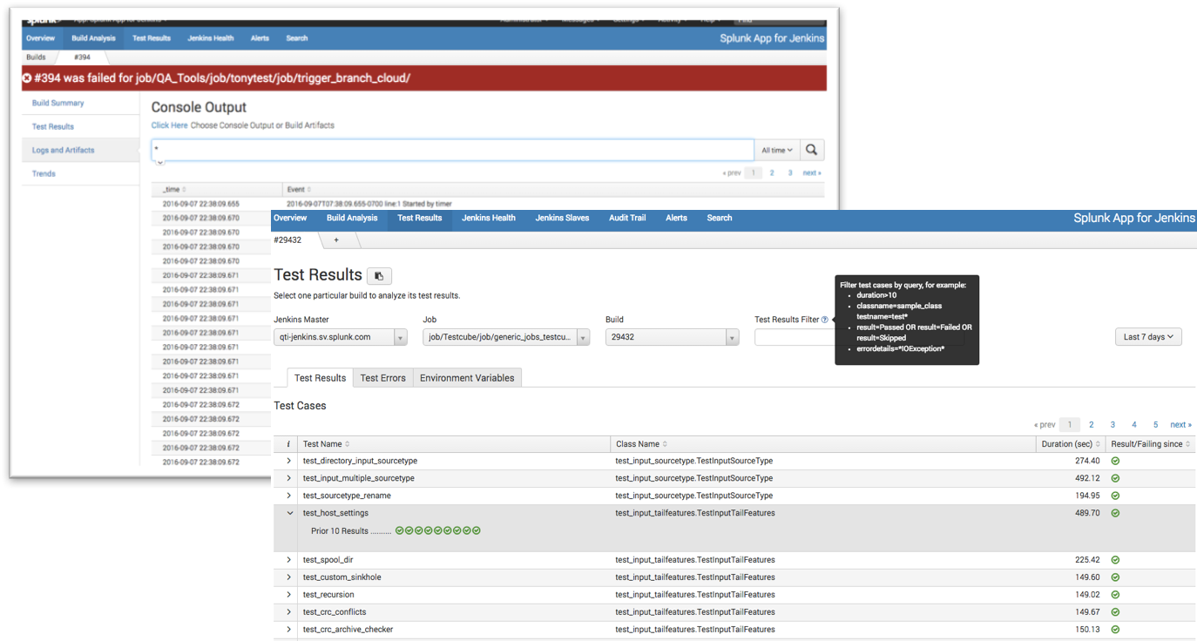Click next » in Console Output pagination

[x=812, y=172]
